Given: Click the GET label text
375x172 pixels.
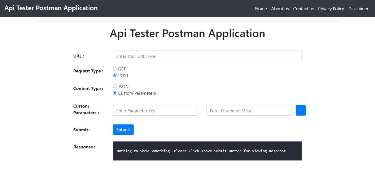Looking at the screenshot, I should [122, 69].
